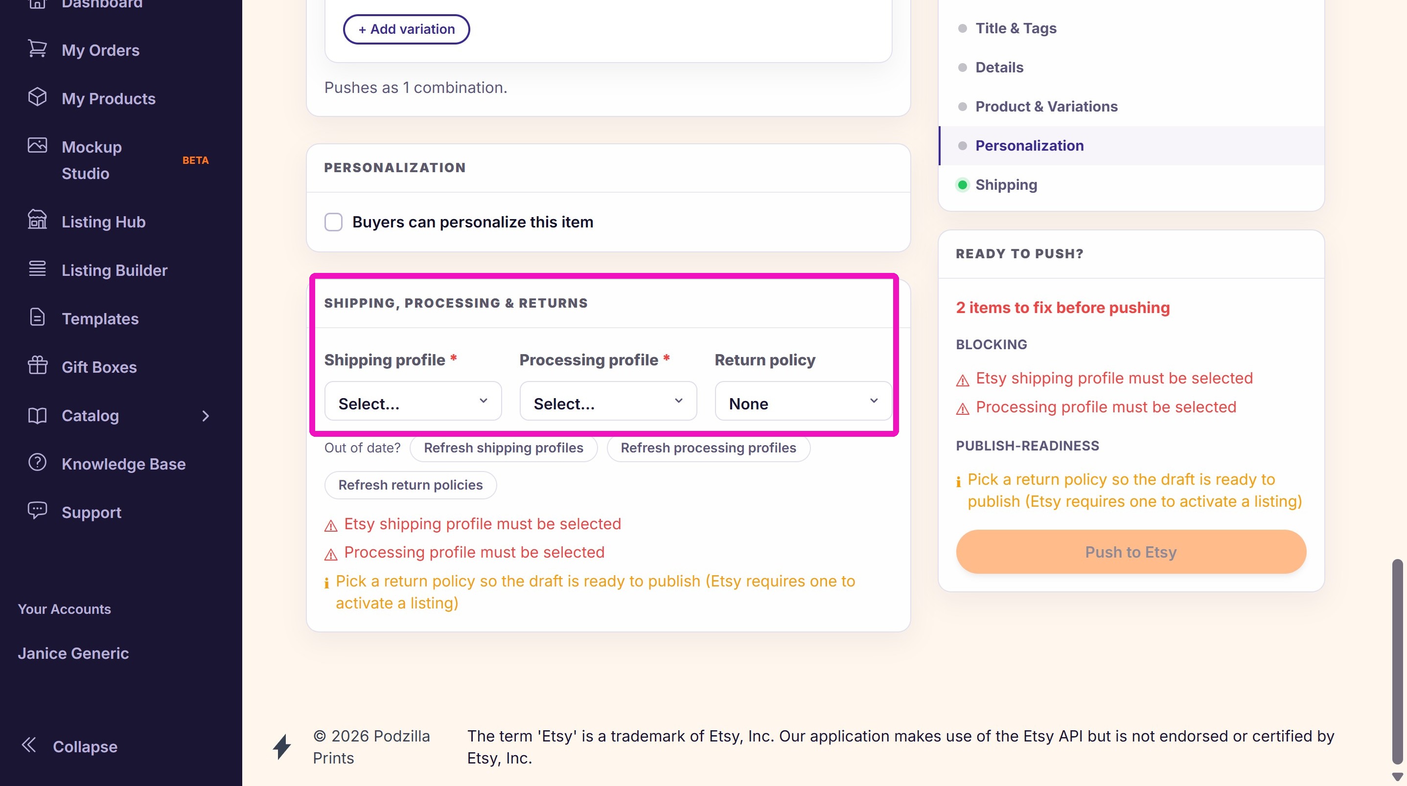Click the My Products box icon
This screenshot has width=1407, height=786.
coord(37,97)
